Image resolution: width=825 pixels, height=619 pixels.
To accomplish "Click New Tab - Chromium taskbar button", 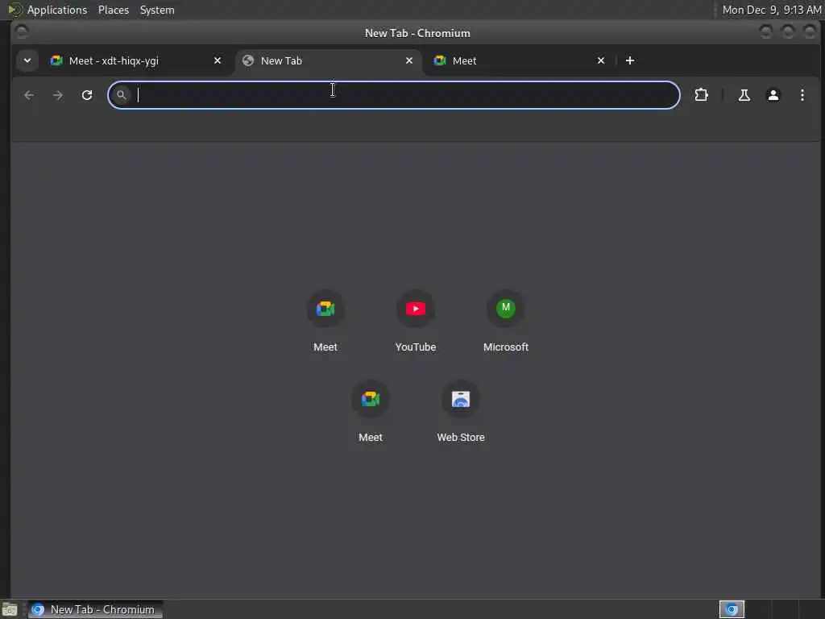I will click(95, 609).
